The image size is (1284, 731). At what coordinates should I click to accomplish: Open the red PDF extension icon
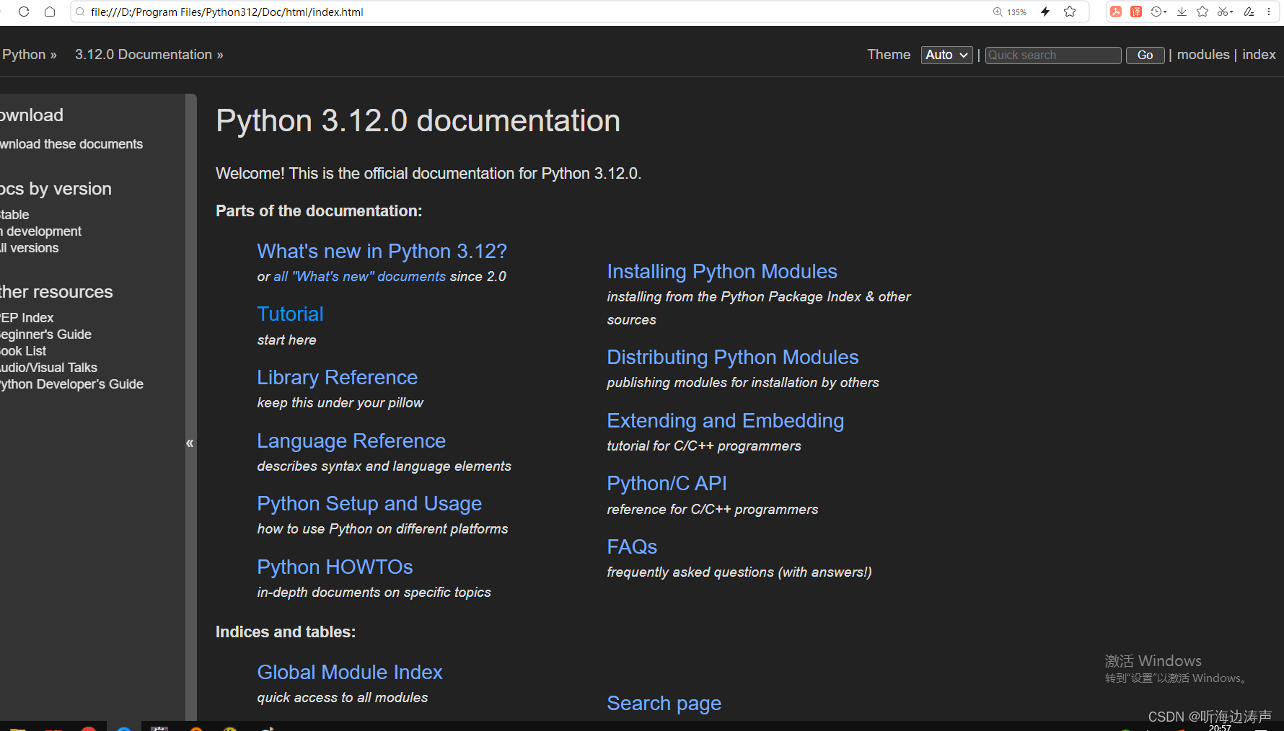[1116, 12]
